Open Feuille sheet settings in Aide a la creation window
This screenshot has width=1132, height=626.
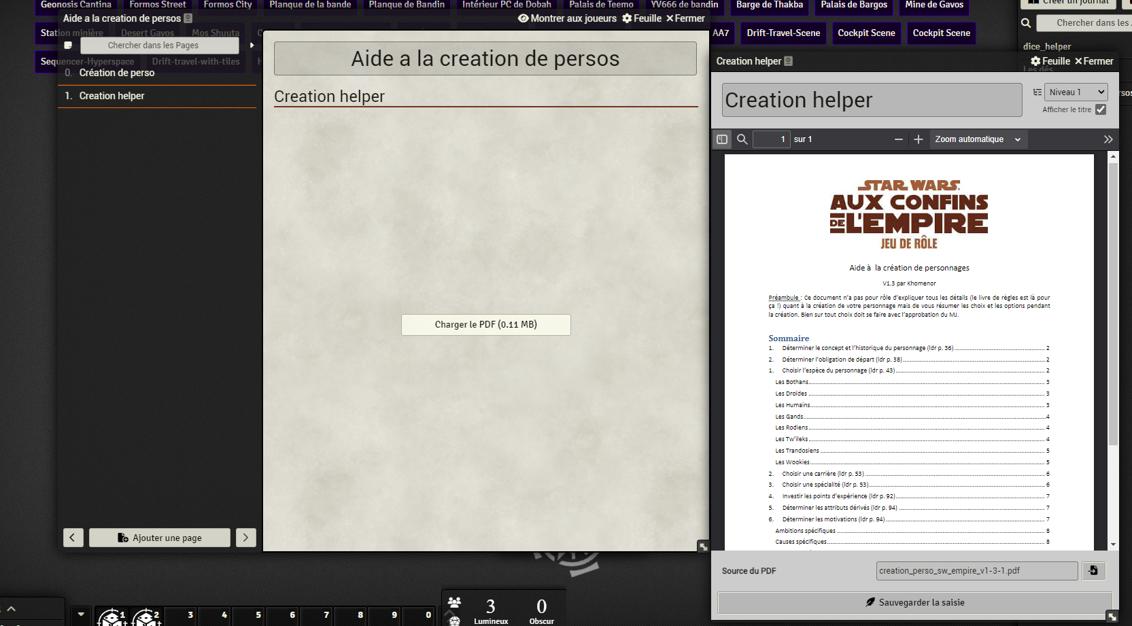pos(642,18)
